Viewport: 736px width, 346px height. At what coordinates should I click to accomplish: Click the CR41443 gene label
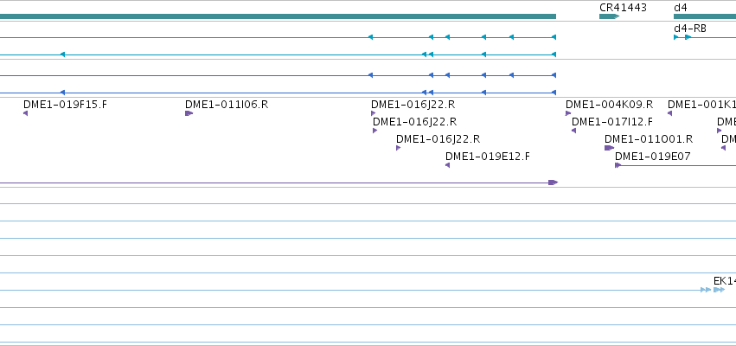[x=623, y=8]
